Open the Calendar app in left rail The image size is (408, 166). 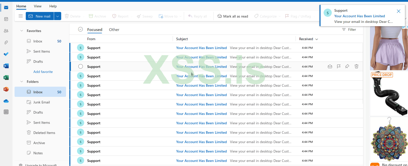(x=6, y=19)
